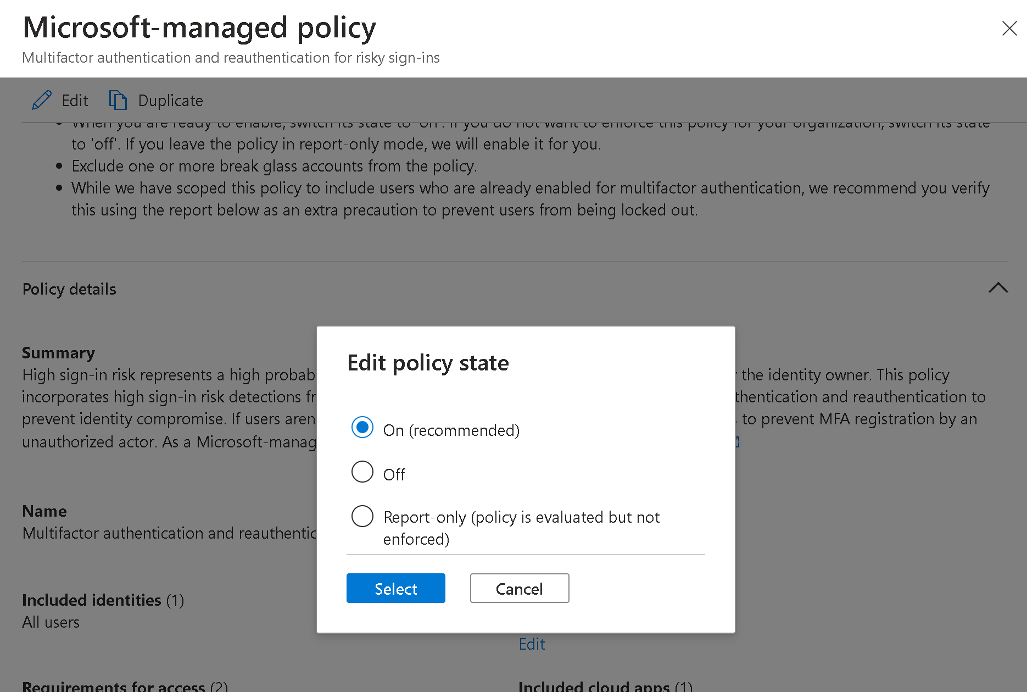Click the blue Edit link below the dialog
The height and width of the screenshot is (692, 1027).
click(x=532, y=644)
